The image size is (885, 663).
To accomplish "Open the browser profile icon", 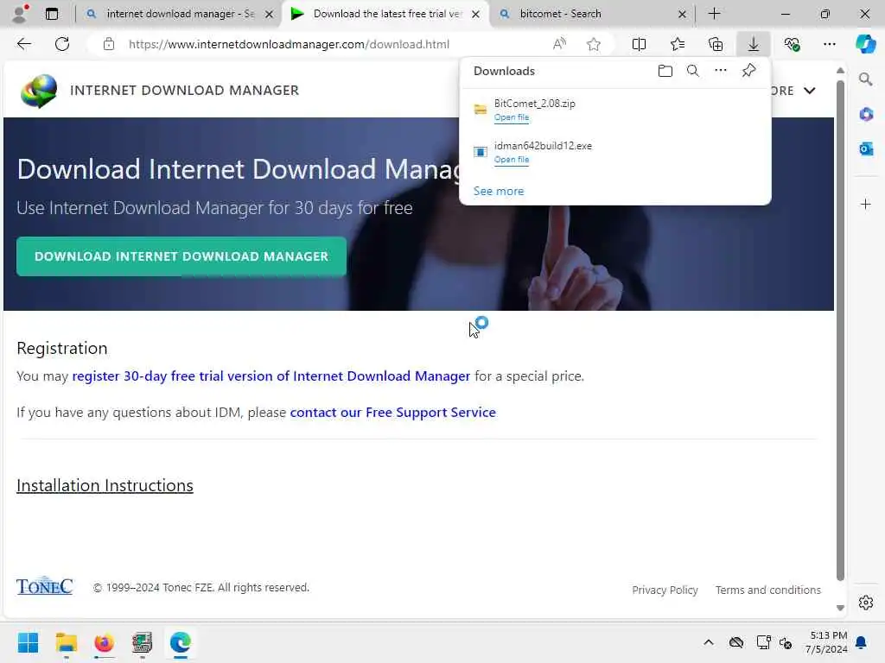I will (20, 14).
